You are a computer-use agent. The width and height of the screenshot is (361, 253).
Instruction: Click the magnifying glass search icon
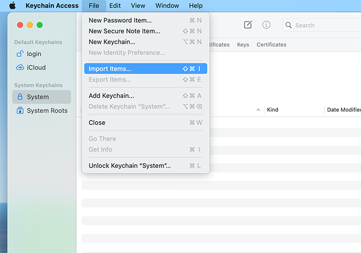pyautogui.click(x=288, y=25)
